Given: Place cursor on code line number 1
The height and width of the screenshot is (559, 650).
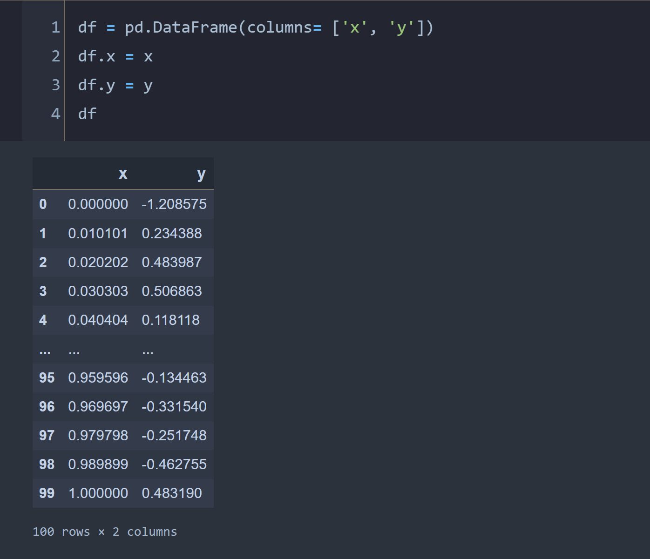Looking at the screenshot, I should pos(55,27).
